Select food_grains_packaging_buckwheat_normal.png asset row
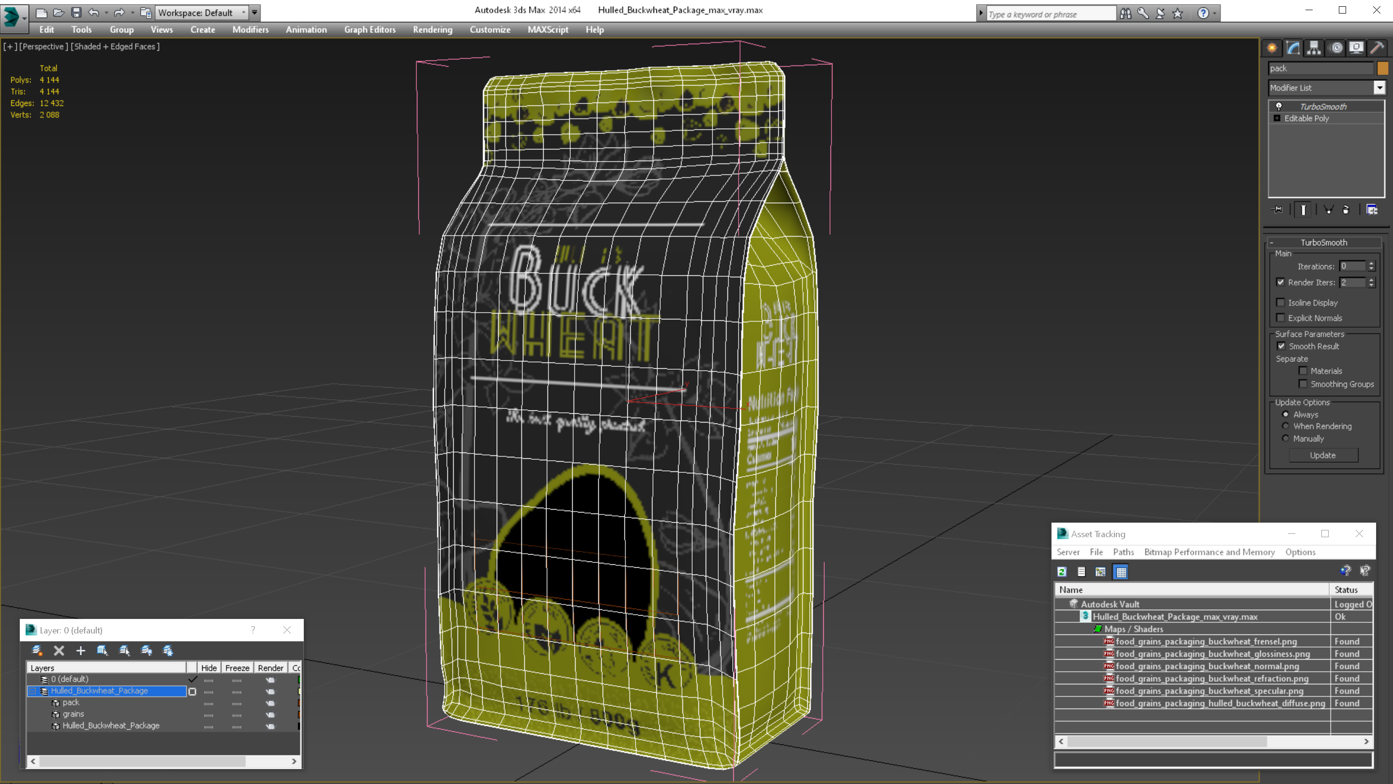The image size is (1393, 784). click(x=1213, y=666)
